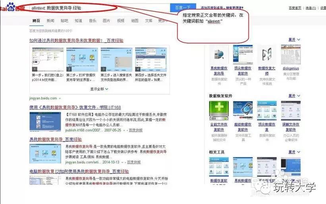Expand the 数据恢复软件 section

(x=294, y=96)
